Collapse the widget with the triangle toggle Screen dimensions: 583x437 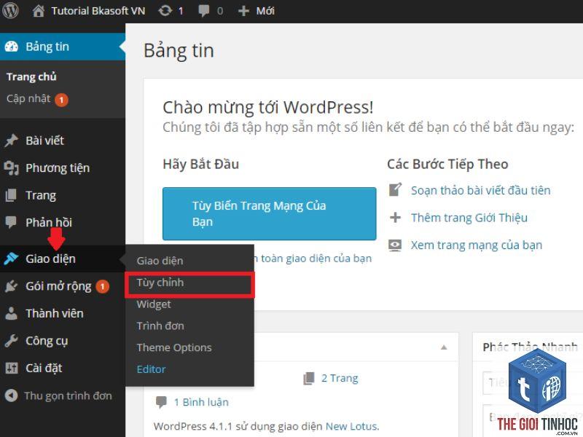pos(444,347)
